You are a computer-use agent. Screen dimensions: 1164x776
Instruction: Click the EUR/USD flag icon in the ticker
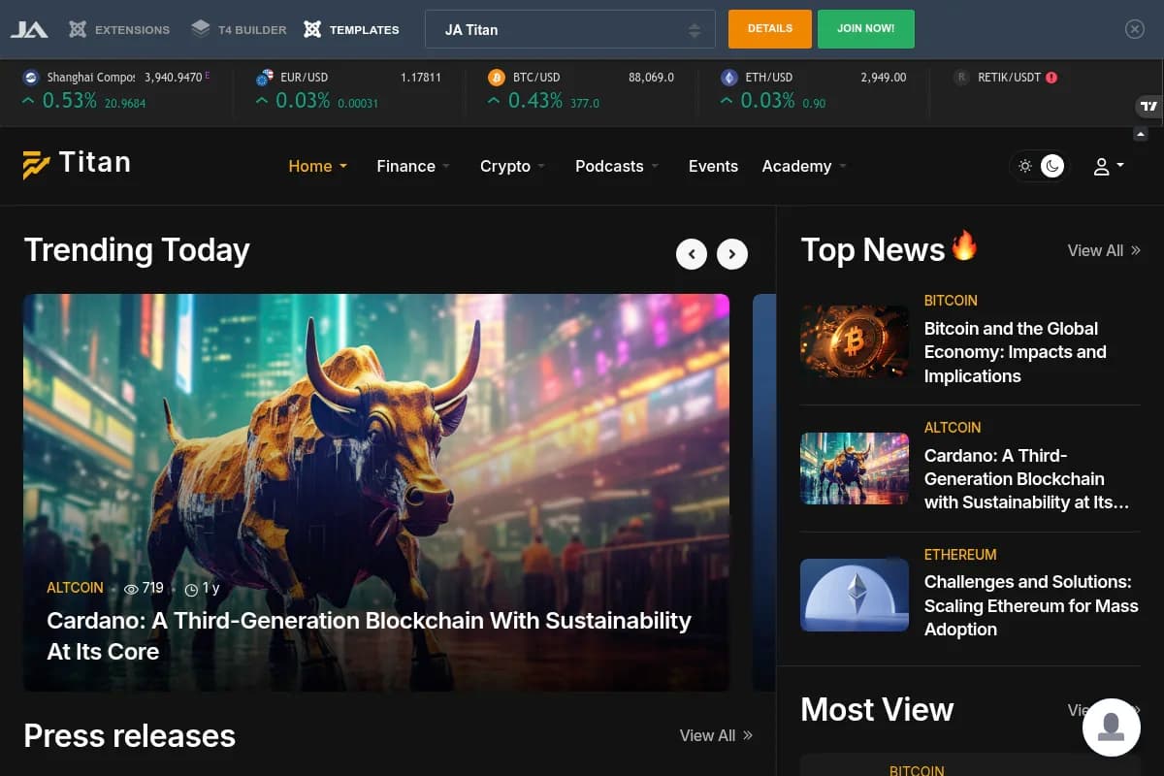click(x=265, y=76)
